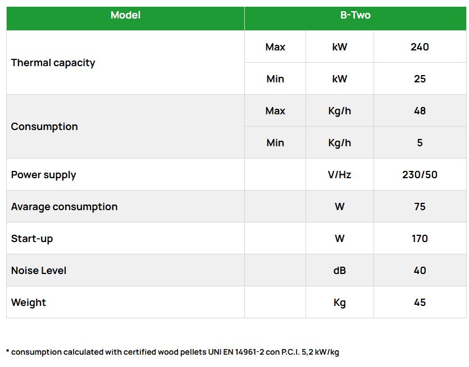This screenshot has width=469, height=367.
Task: Click the 48 Kg/h consumption value
Action: 420,111
